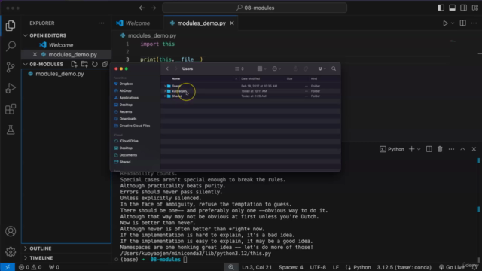
Task: Open the Finder Dropbox toolbar dropdown
Action: [x=322, y=69]
